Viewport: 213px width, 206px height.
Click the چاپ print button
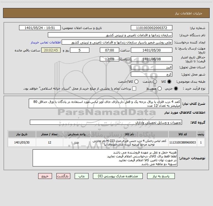(x=82, y=176)
